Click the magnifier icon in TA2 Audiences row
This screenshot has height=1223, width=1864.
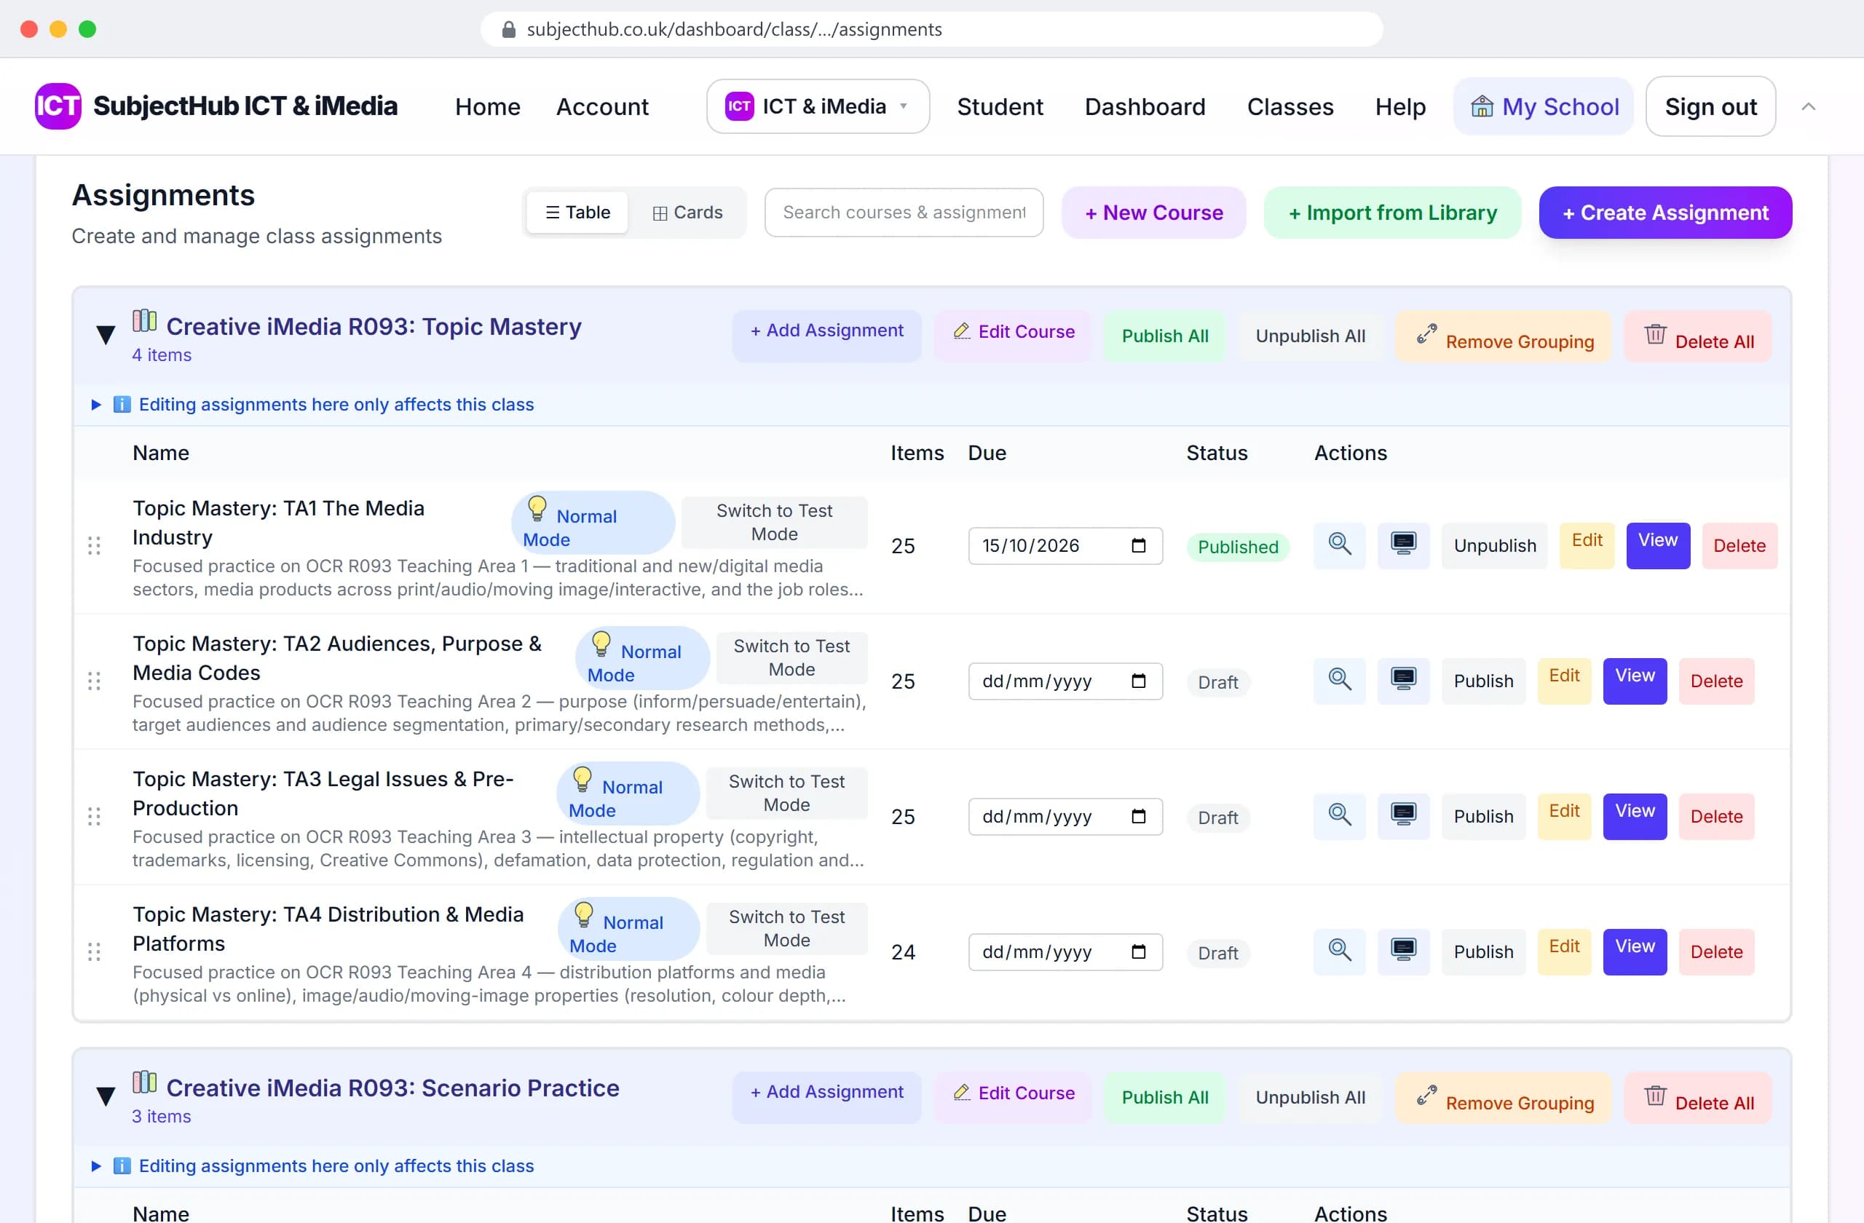click(x=1339, y=681)
